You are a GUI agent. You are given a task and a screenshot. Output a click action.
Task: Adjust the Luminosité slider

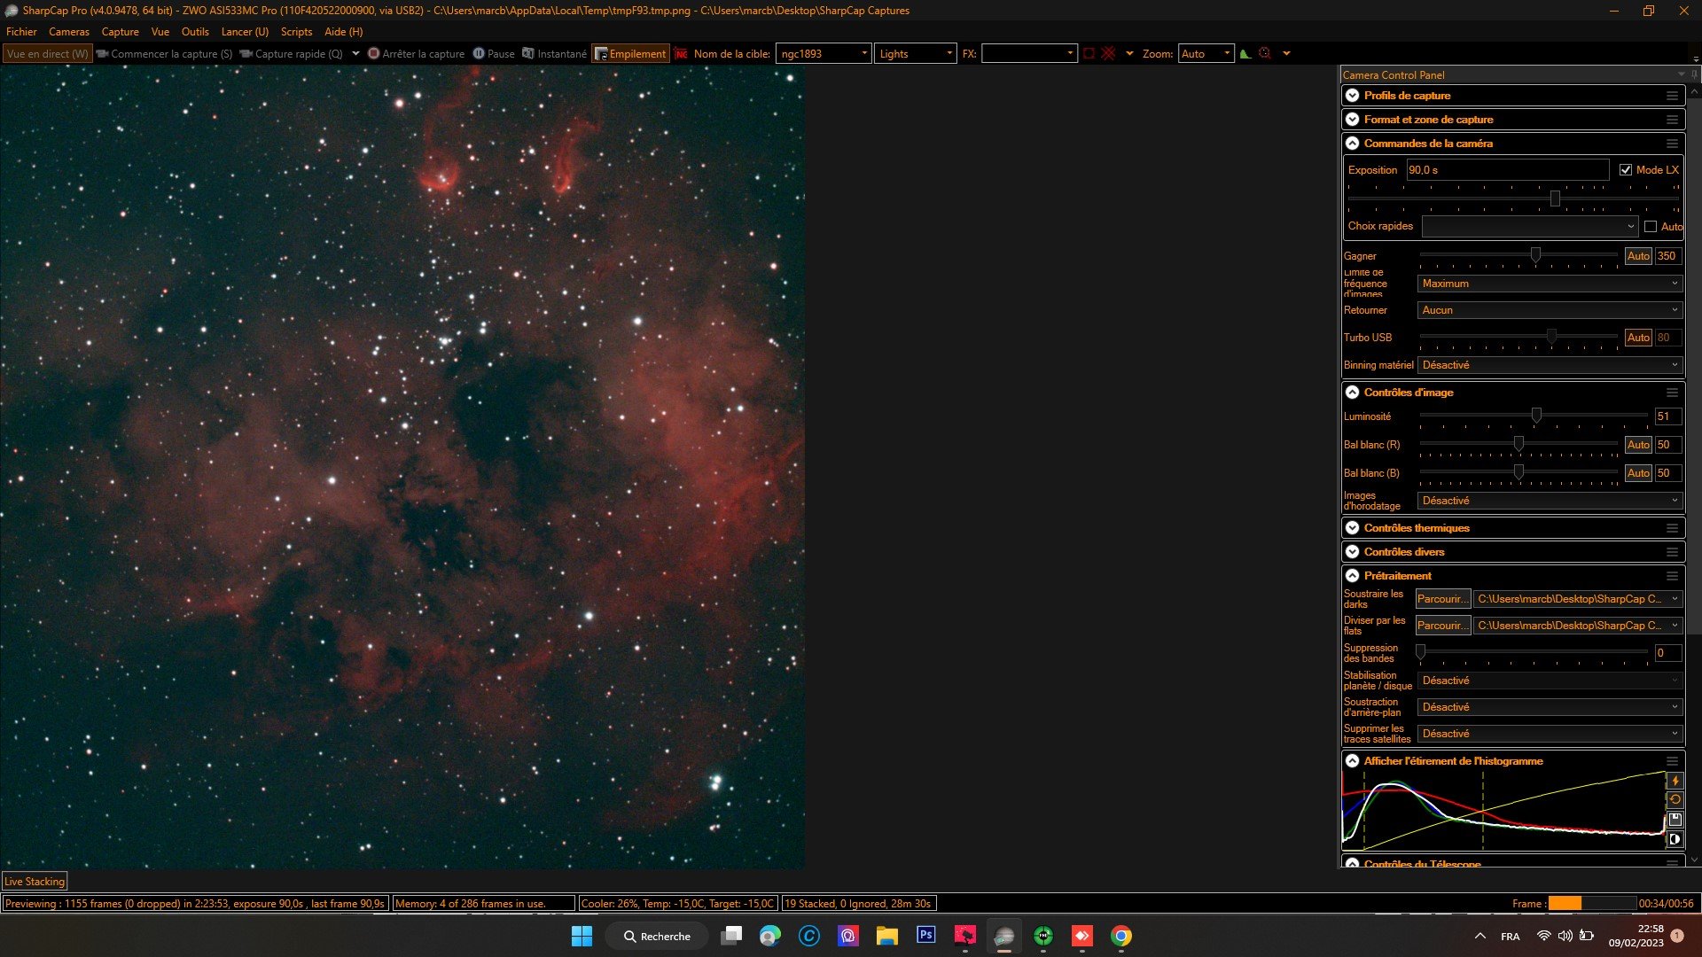click(x=1536, y=416)
